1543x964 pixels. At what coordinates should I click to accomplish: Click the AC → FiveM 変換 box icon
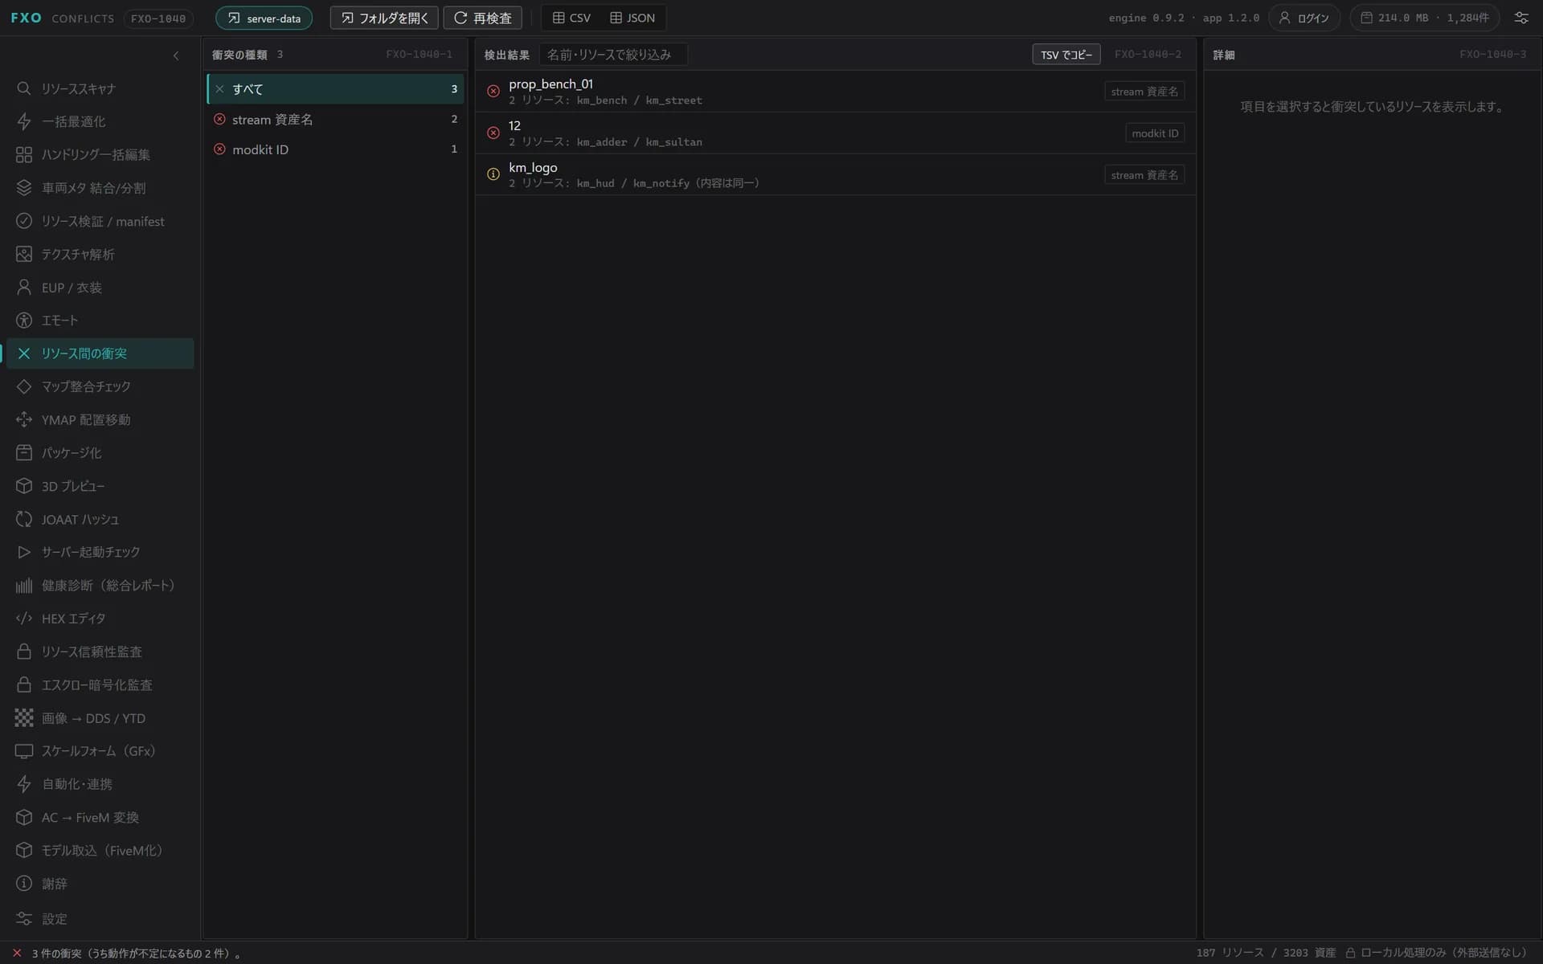point(24,817)
